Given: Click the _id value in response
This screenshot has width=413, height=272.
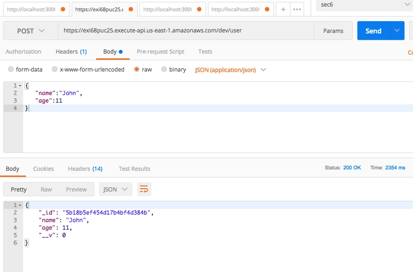Looking at the screenshot, I should click(x=106, y=213).
